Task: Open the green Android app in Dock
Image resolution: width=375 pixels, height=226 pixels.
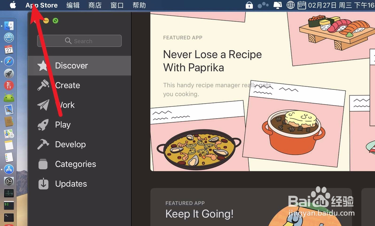Action: [9, 98]
